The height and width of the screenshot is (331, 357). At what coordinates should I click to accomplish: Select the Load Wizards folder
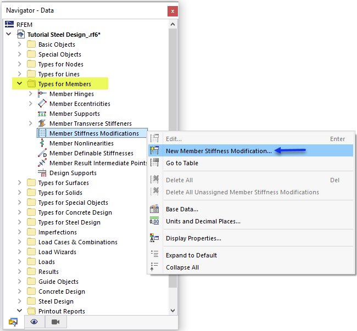[x=57, y=252]
